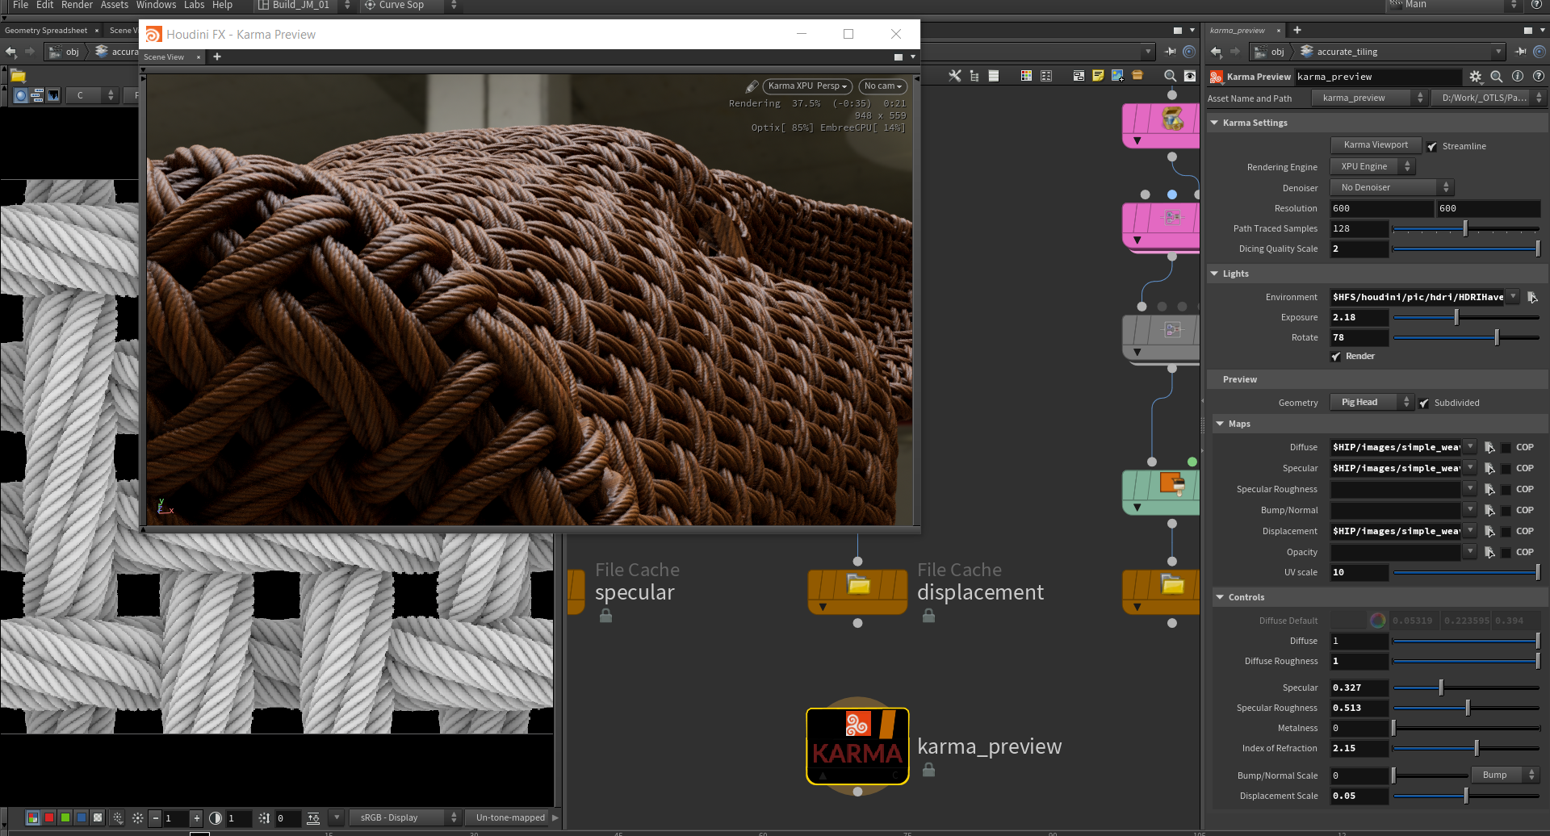Viewport: 1550px width, 836px height.
Task: Open the Render menu
Action: click(77, 5)
